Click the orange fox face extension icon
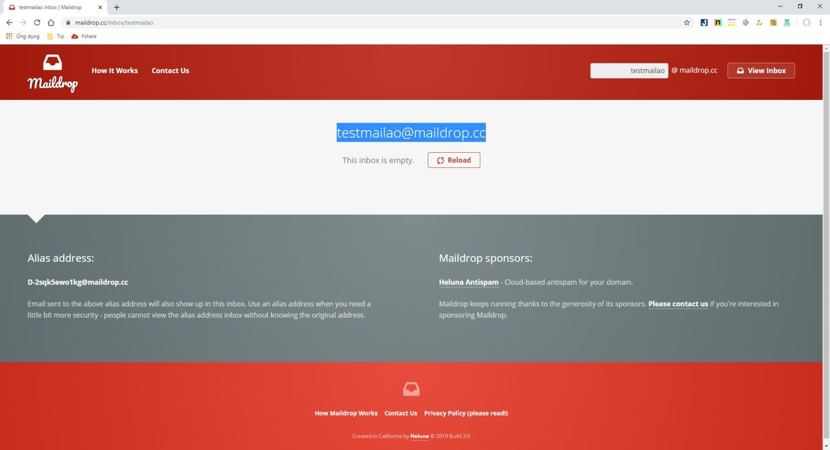Image resolution: width=830 pixels, height=450 pixels. [773, 23]
